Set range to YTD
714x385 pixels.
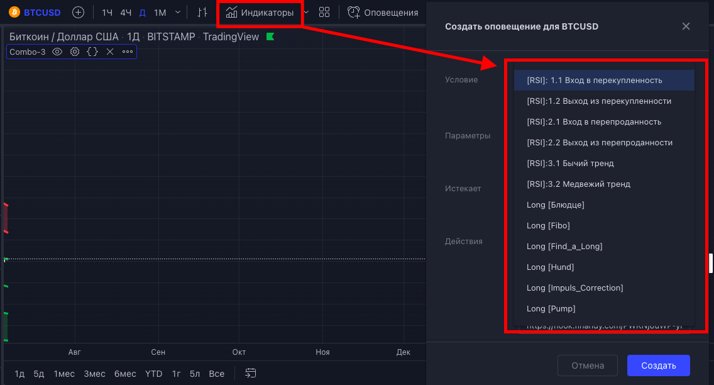pyautogui.click(x=153, y=374)
